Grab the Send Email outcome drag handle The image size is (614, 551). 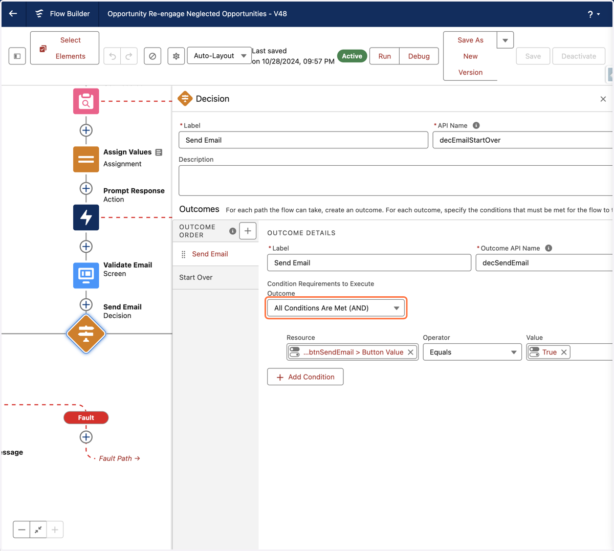tap(184, 254)
